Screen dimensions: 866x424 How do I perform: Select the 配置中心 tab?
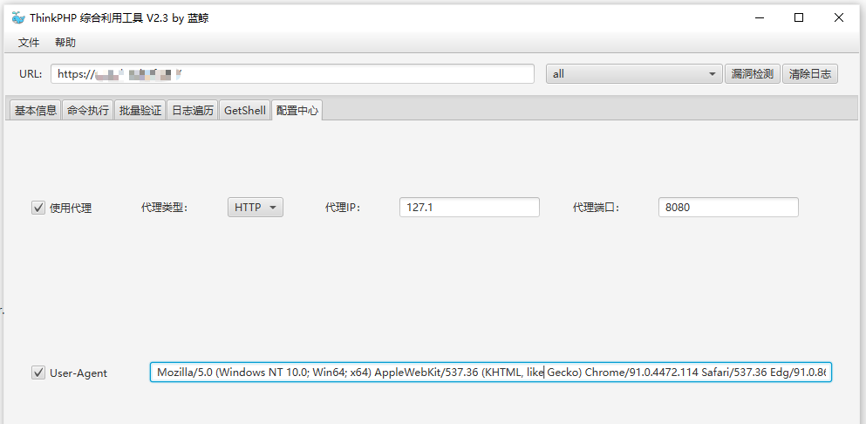(x=297, y=111)
